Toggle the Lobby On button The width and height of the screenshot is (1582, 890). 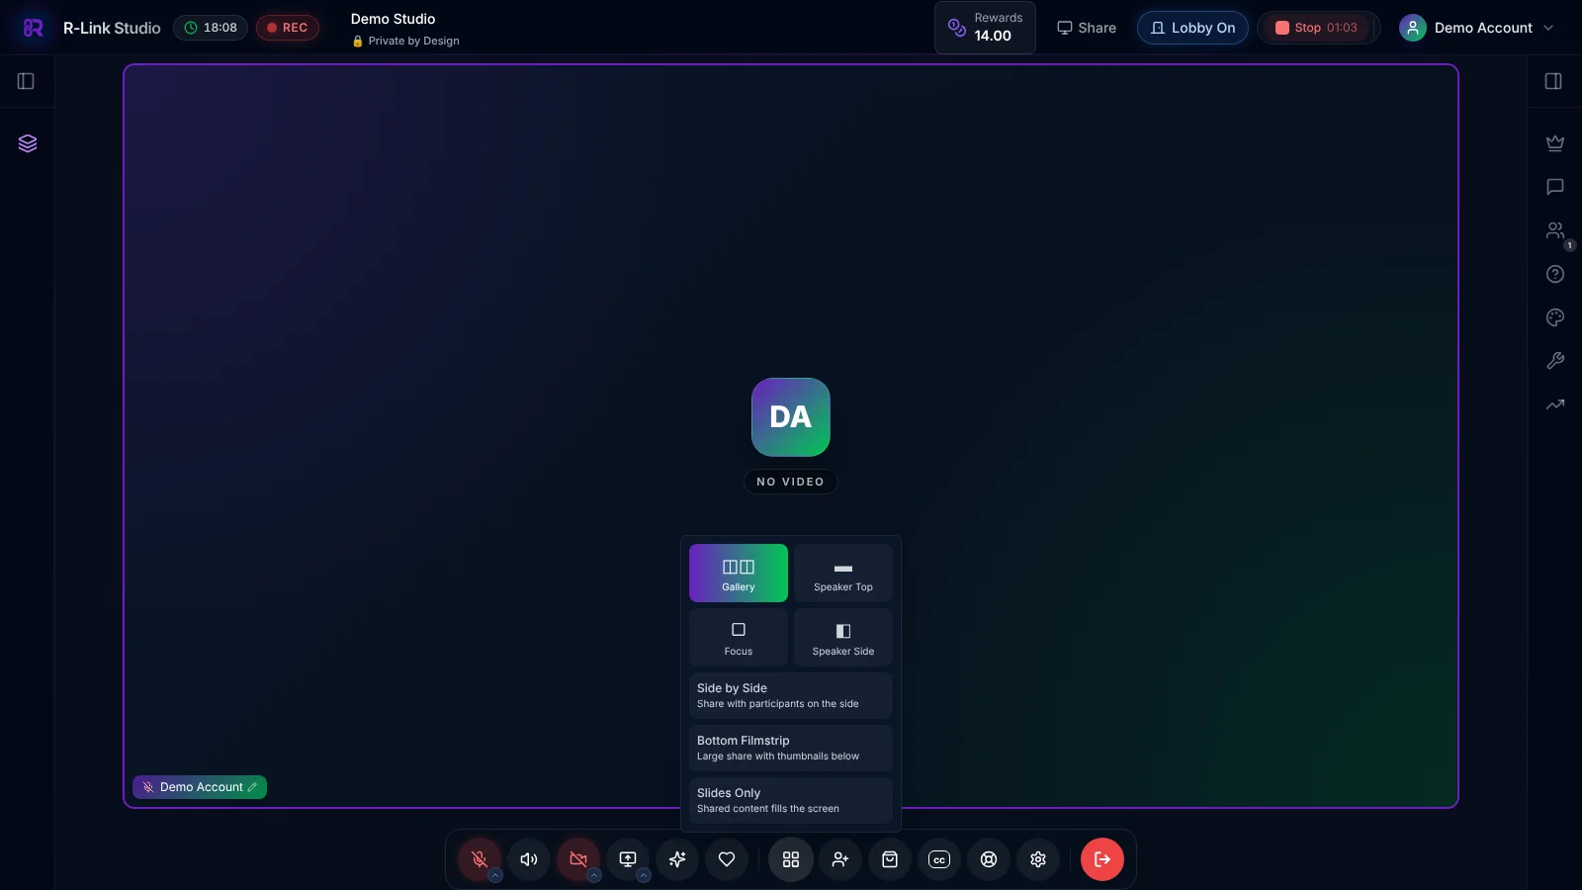[1192, 28]
